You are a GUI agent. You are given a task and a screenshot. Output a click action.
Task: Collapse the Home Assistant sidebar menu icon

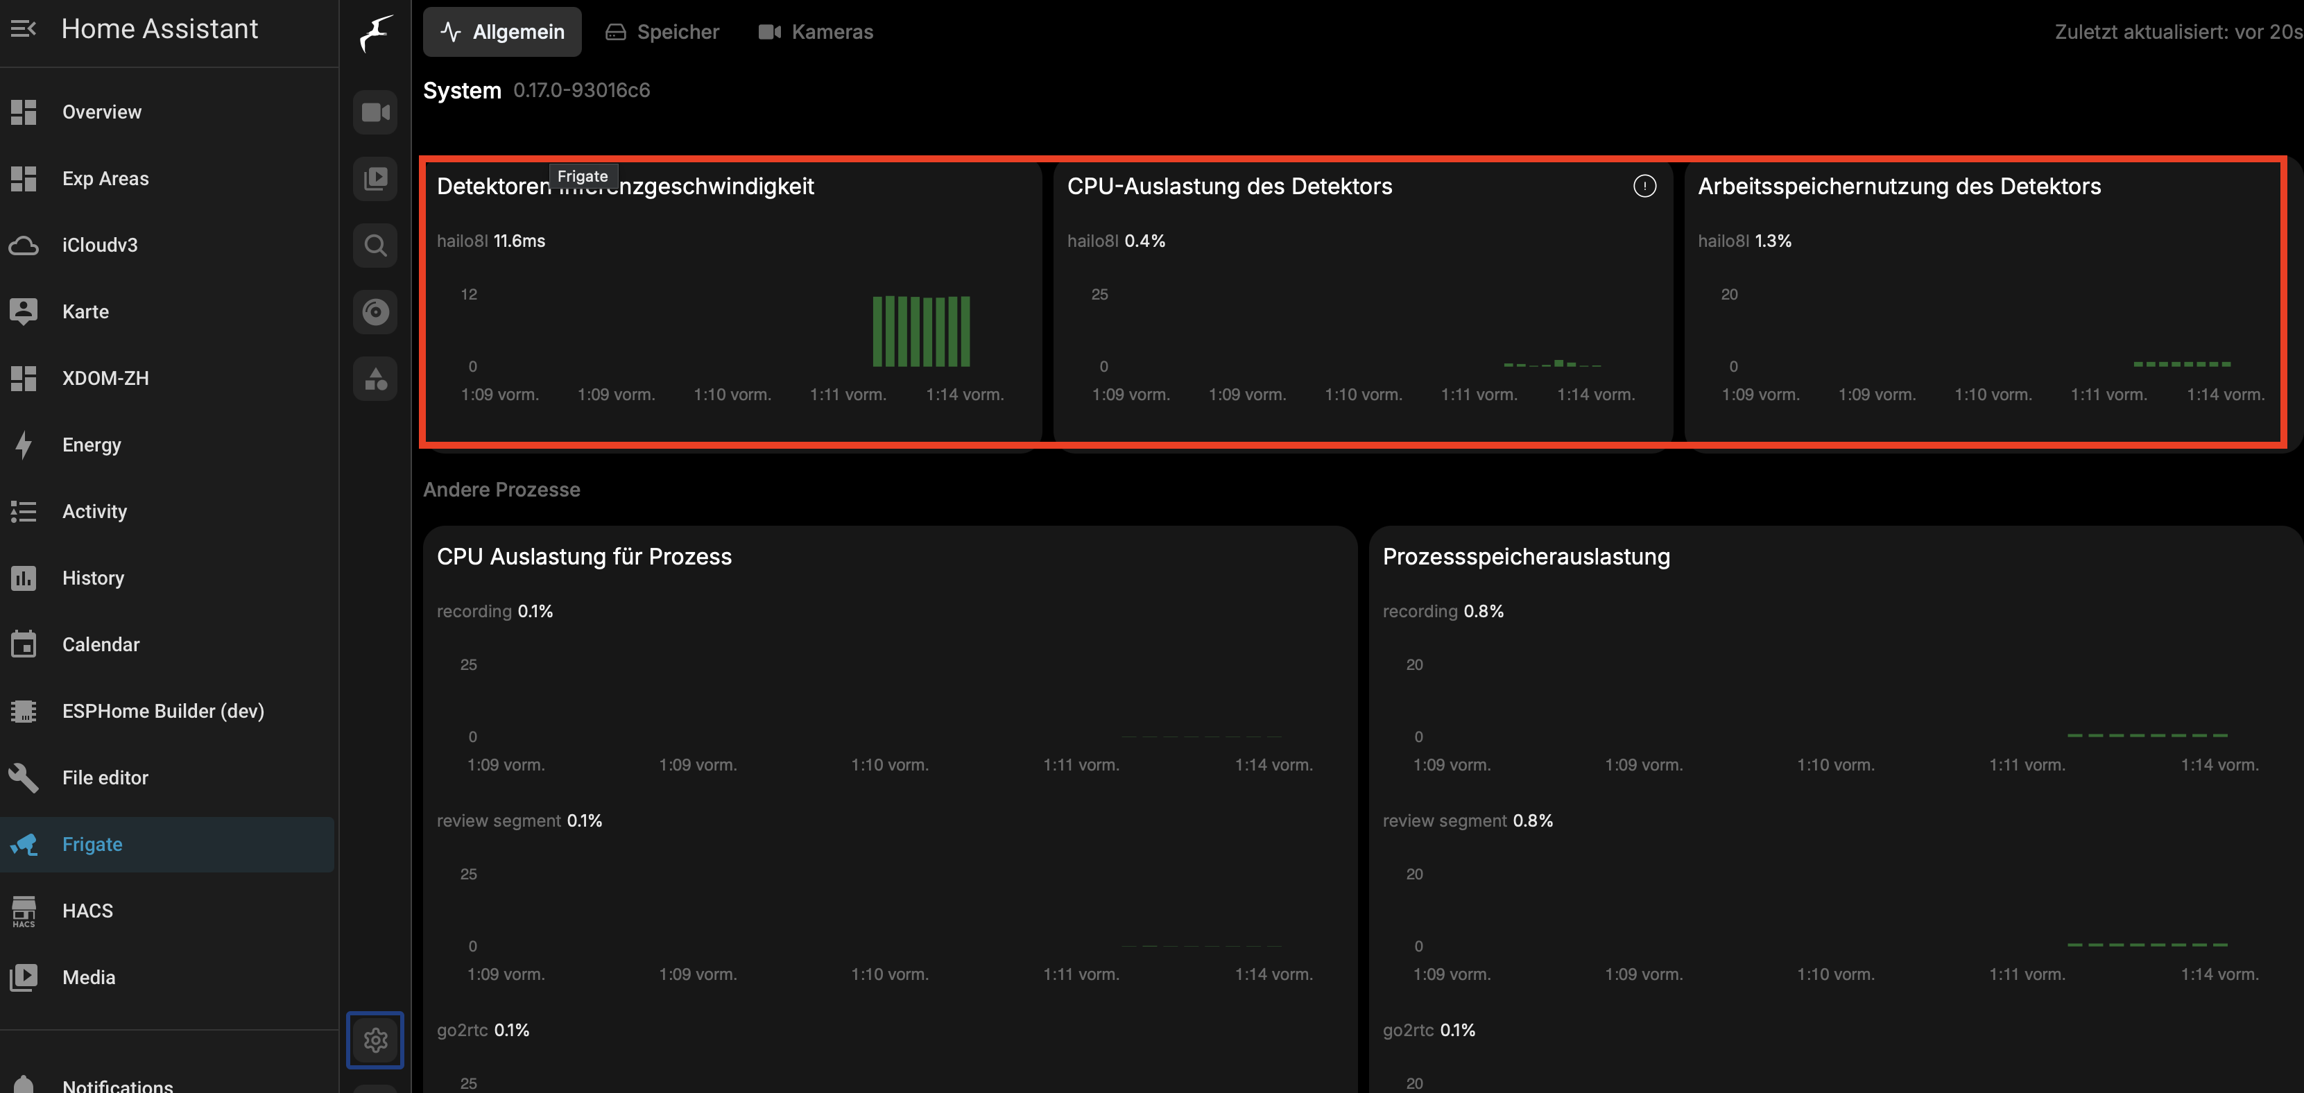coord(24,28)
